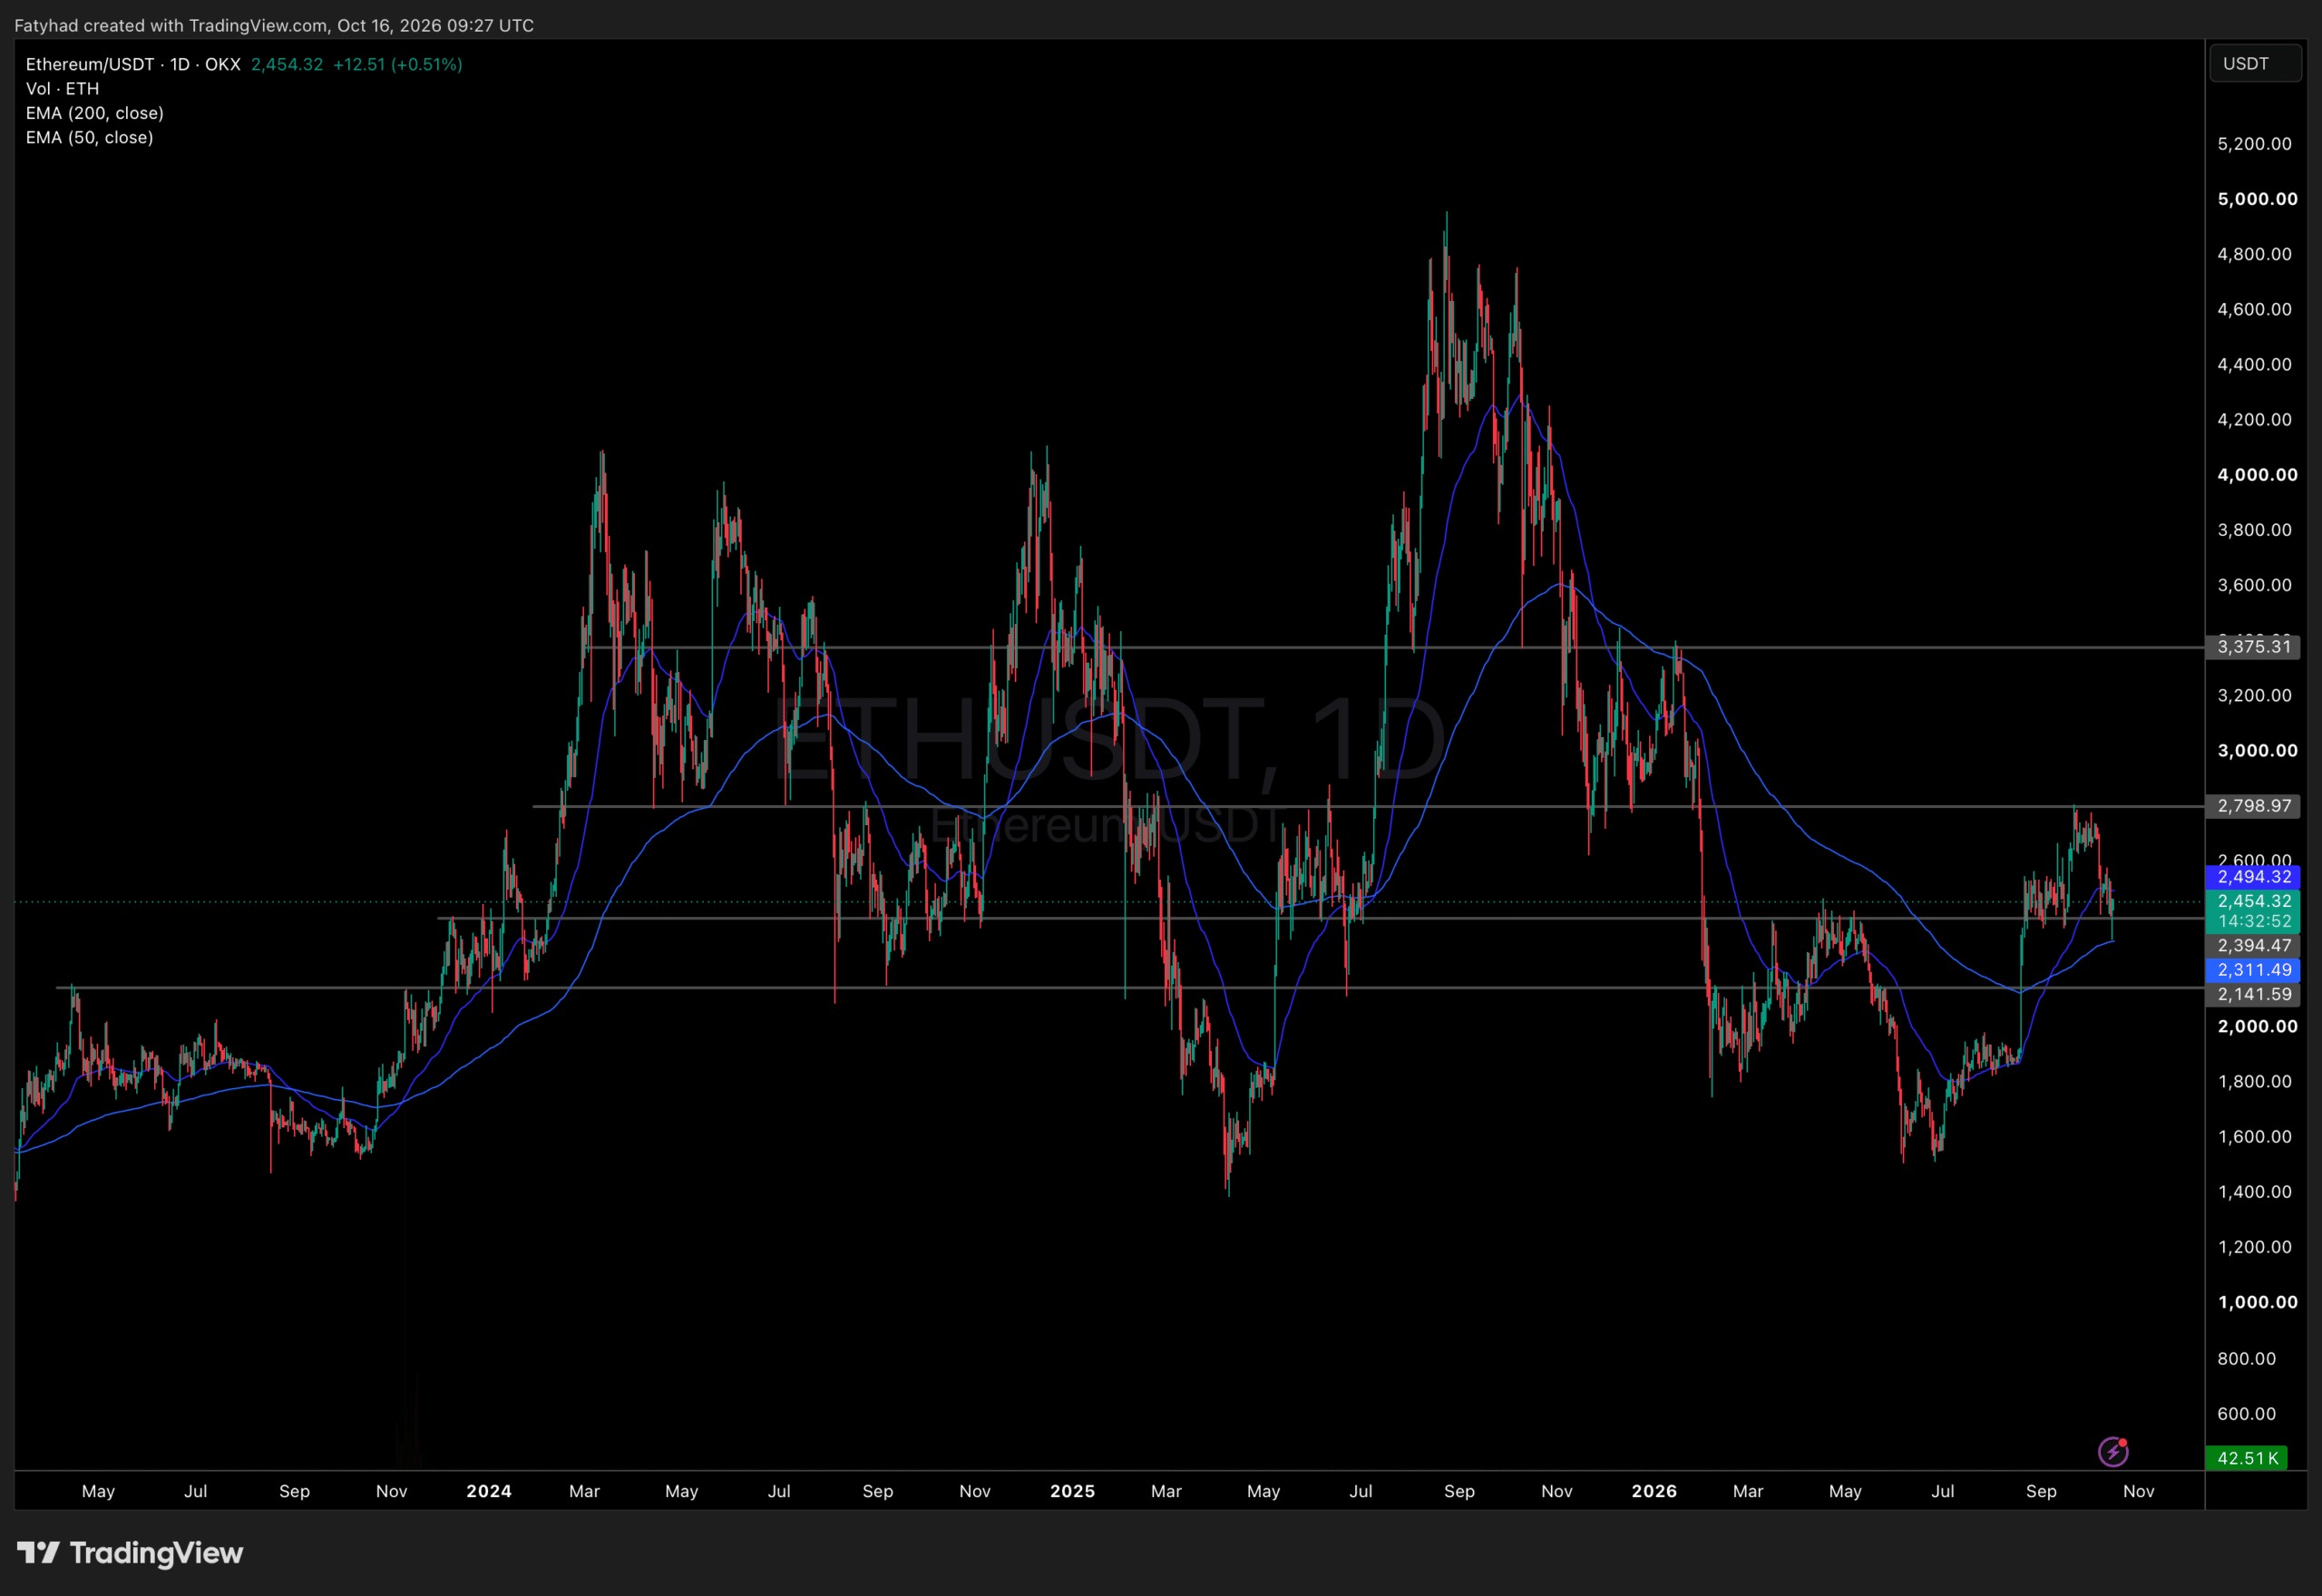Viewport: 2322px width, 1596px height.
Task: Click the TradingView logo at bottom
Action: tap(130, 1553)
